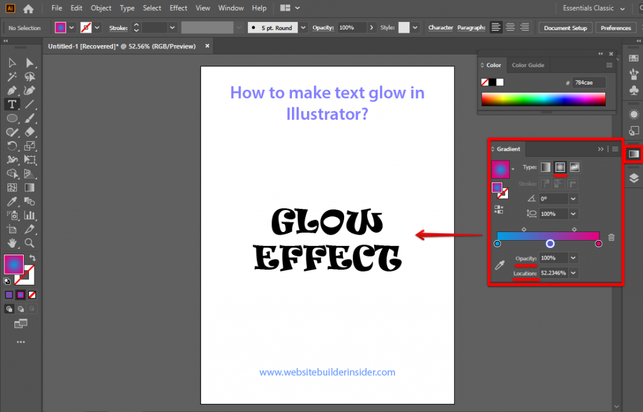Select the Pen tool
The height and width of the screenshot is (412, 643).
12,90
